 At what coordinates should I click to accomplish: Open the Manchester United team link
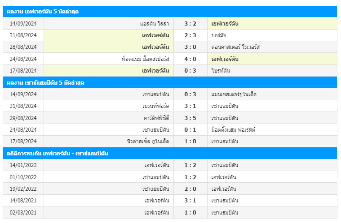click(234, 94)
